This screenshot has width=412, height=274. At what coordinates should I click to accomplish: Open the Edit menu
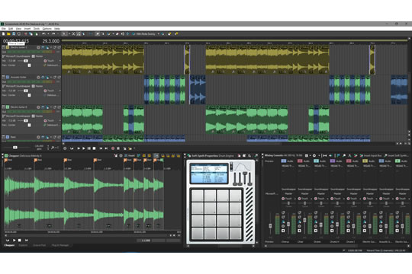click(x=11, y=29)
